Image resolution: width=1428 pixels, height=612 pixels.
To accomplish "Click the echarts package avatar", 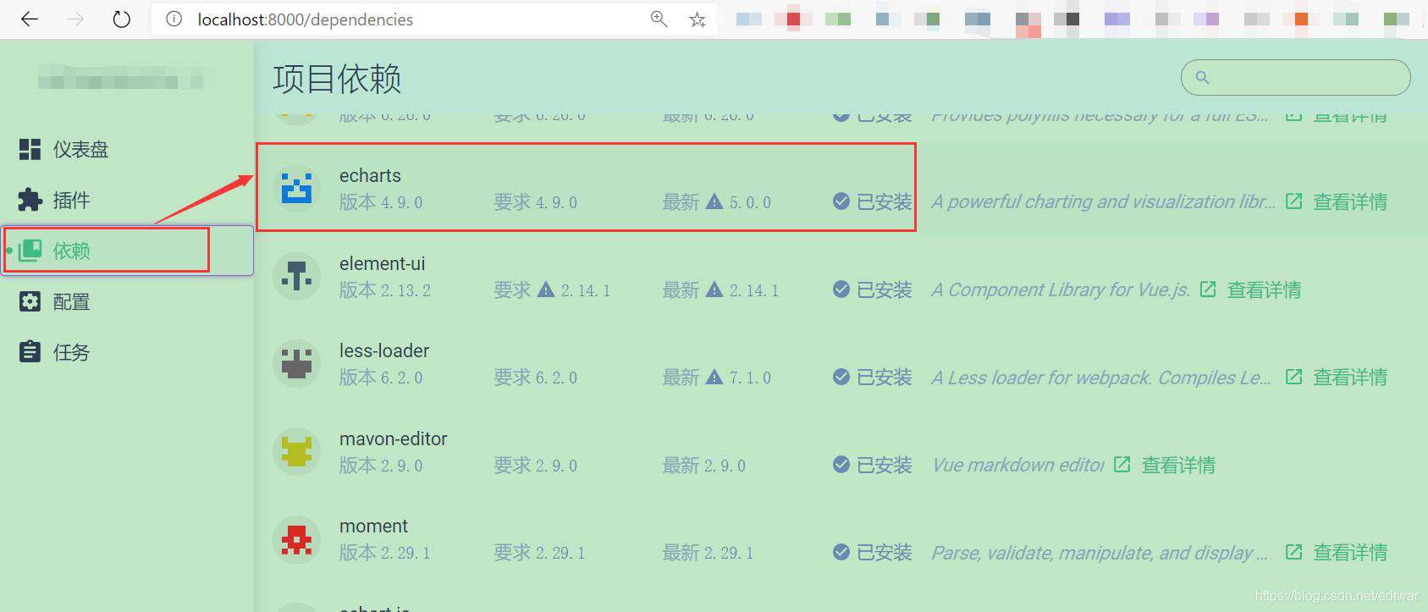I will tap(296, 188).
